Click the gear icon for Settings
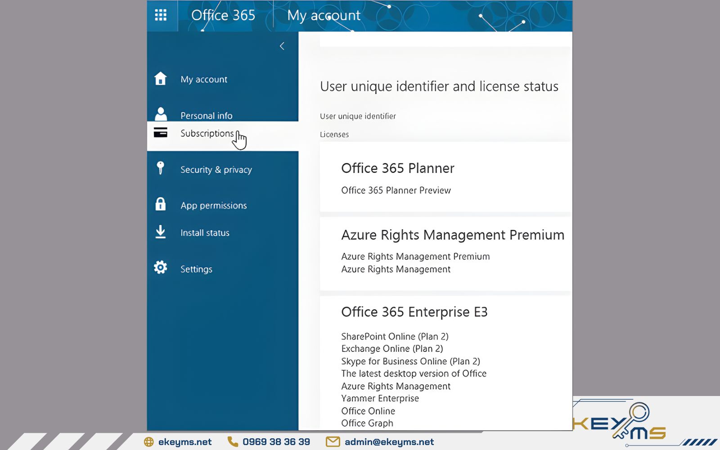Viewport: 720px width, 450px height. 161,268
